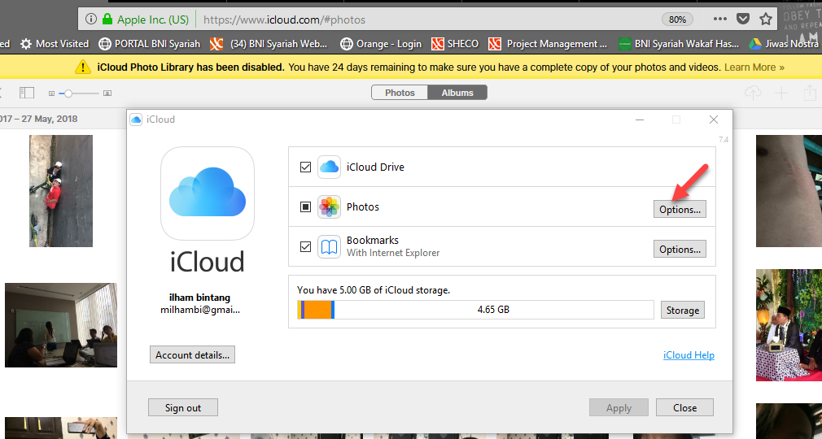
Task: Click the green padlock icon
Action: 107,20
